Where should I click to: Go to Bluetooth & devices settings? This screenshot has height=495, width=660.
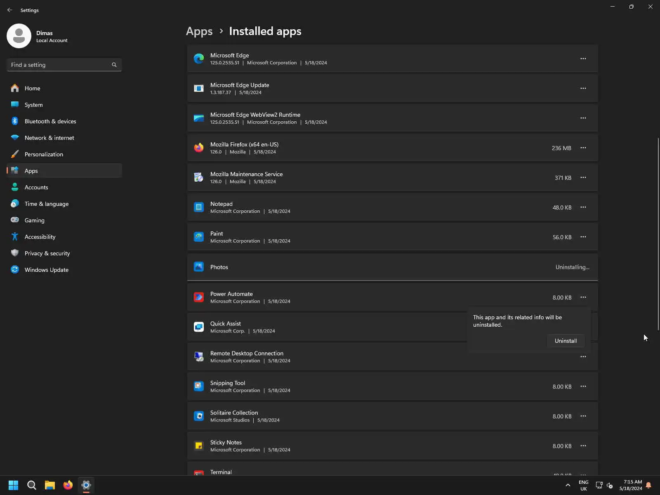[50, 121]
